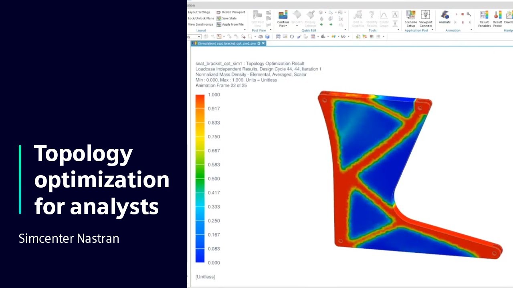This screenshot has width=513, height=288.
Task: Expand the Post View group options
Action: pyautogui.click(x=271, y=30)
